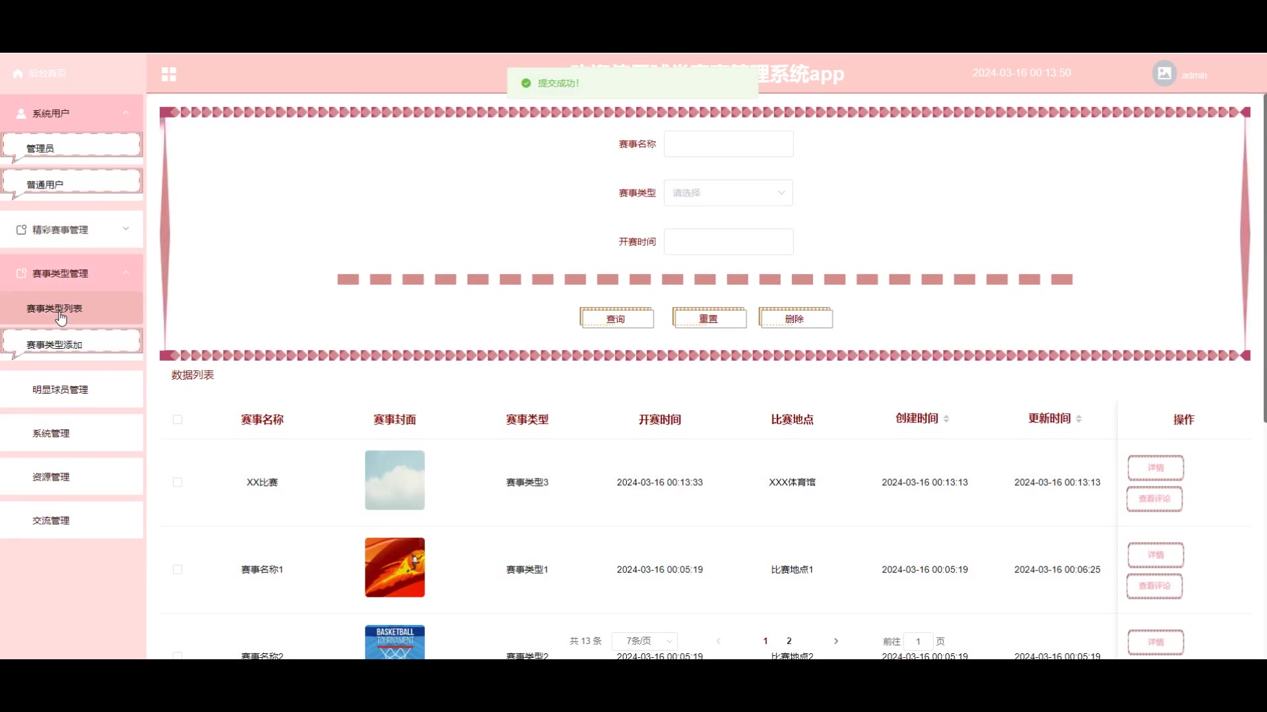Viewport: 1267px width, 712px height.
Task: Focus the 赛事名称 input field
Action: click(x=729, y=144)
